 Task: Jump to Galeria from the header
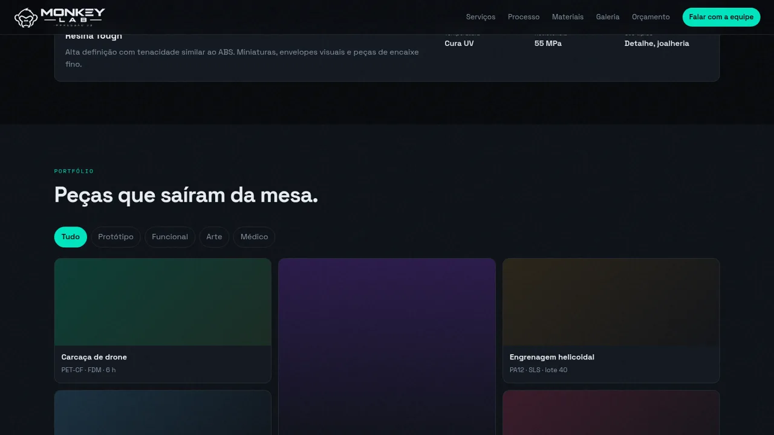tap(608, 17)
